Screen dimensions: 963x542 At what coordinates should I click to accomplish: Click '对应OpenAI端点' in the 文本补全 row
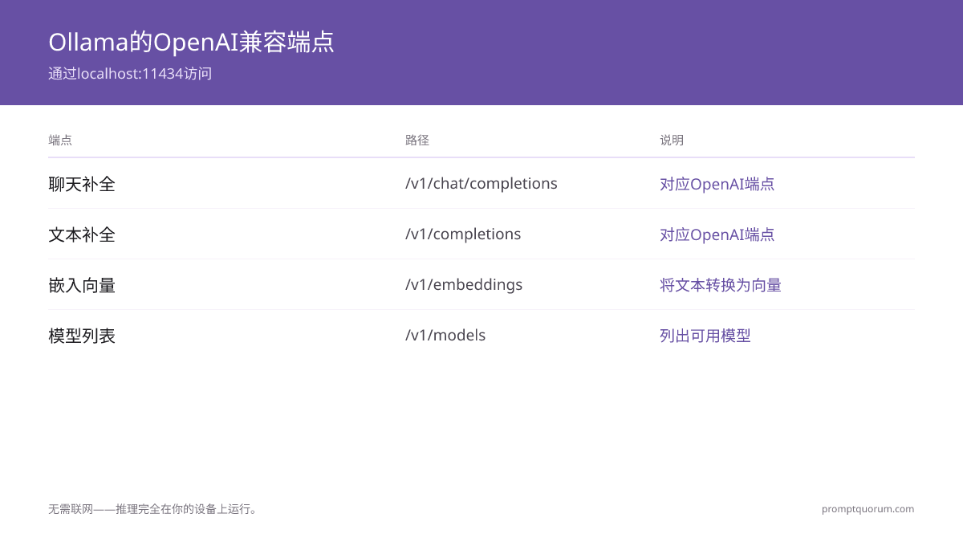click(x=717, y=234)
